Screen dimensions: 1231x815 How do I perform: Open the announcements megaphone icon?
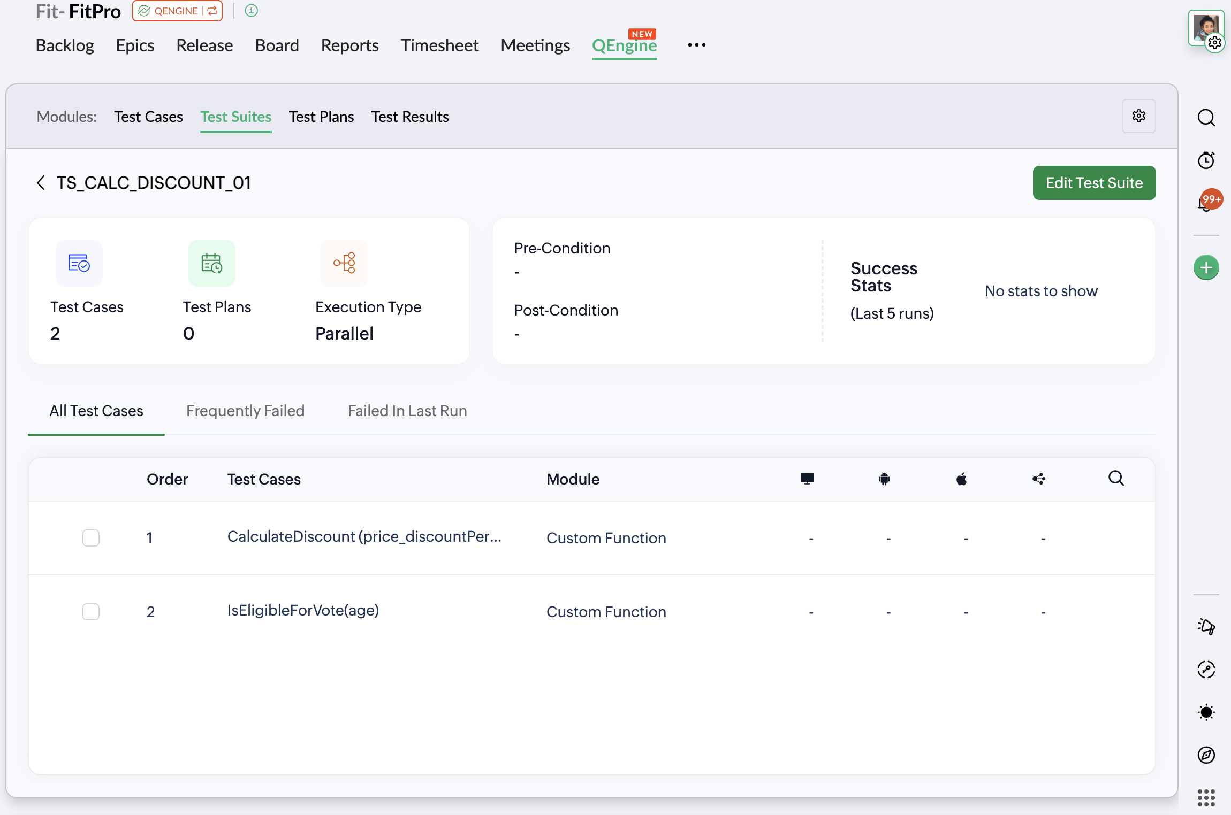pos(1206,626)
